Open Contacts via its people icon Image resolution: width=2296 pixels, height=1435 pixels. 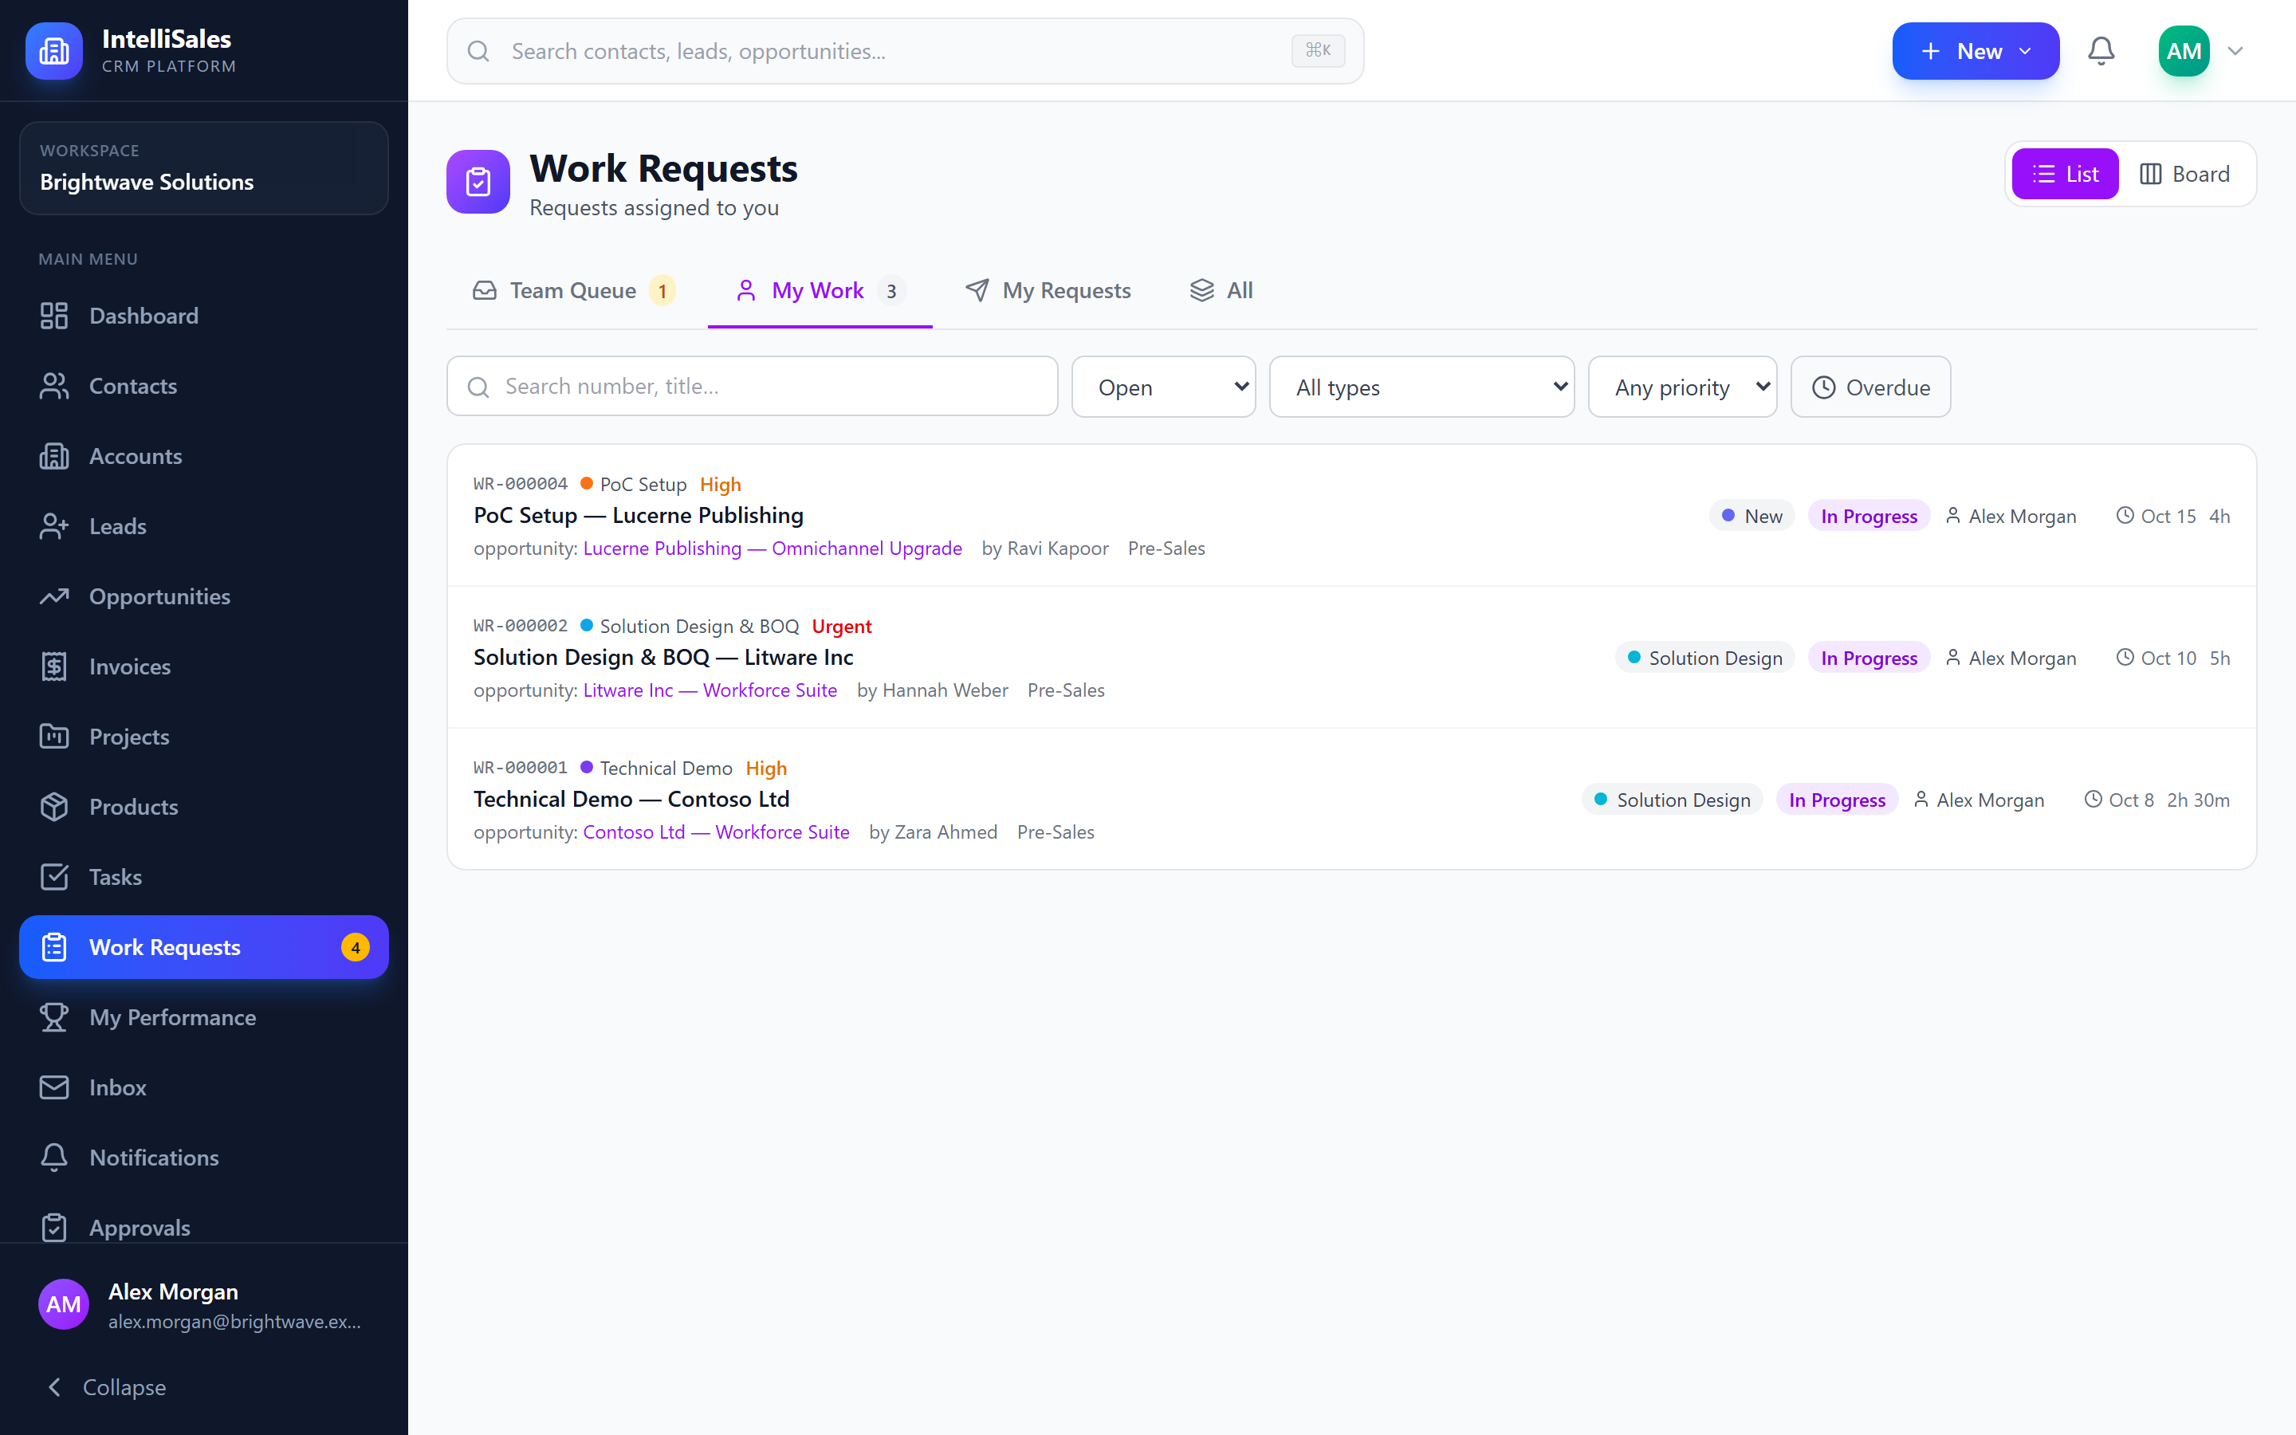click(x=54, y=387)
